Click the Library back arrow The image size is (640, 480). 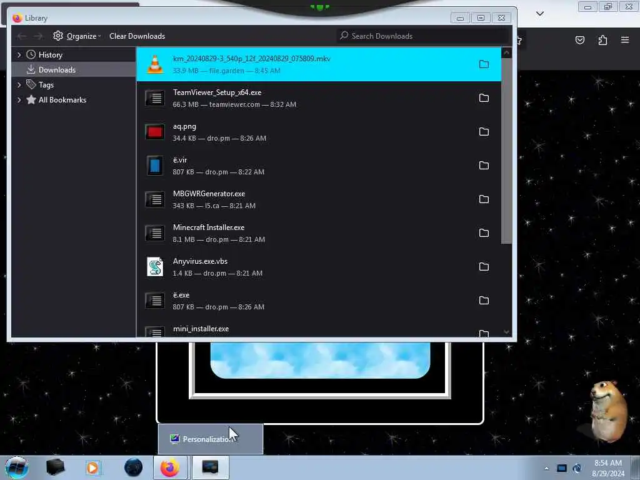(x=22, y=36)
